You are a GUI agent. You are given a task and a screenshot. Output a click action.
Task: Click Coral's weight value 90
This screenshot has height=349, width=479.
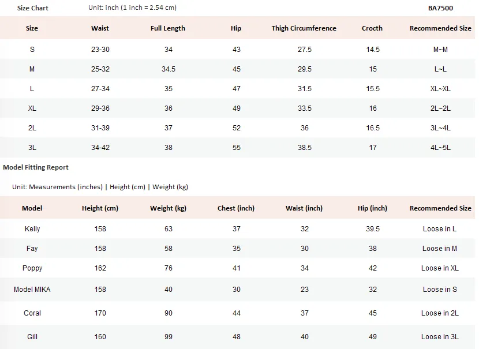coord(169,313)
